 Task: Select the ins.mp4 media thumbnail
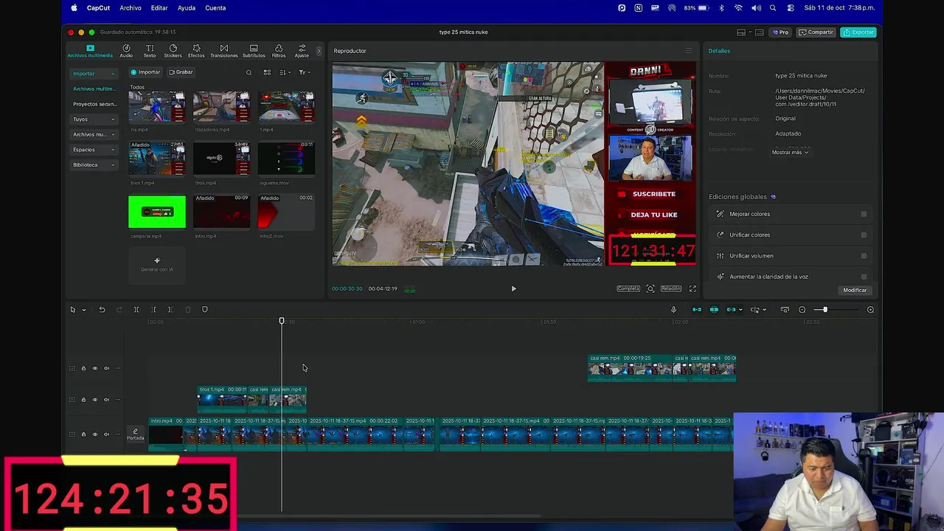point(157,107)
